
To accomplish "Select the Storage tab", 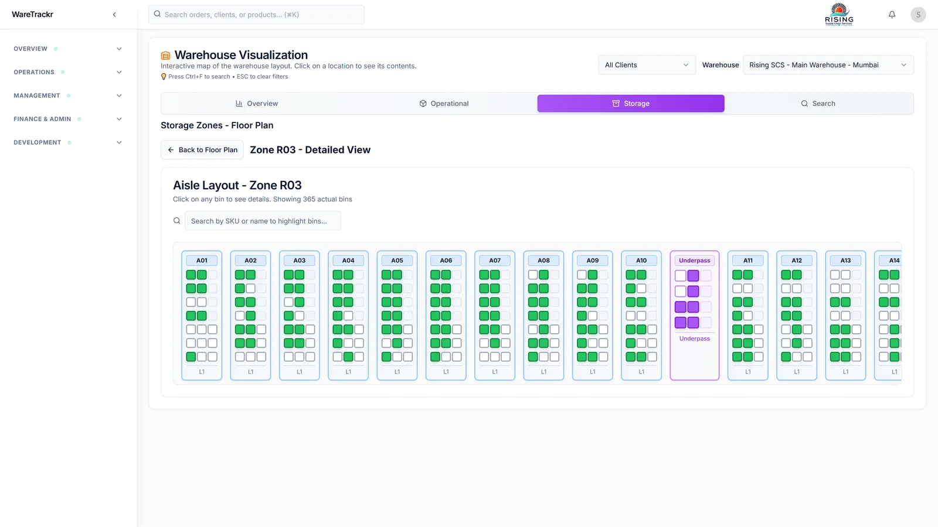I will click(631, 104).
